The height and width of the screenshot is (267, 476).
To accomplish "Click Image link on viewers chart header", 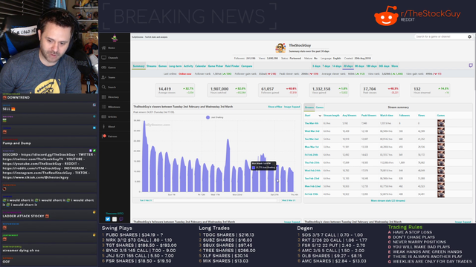I will pos(287,107).
